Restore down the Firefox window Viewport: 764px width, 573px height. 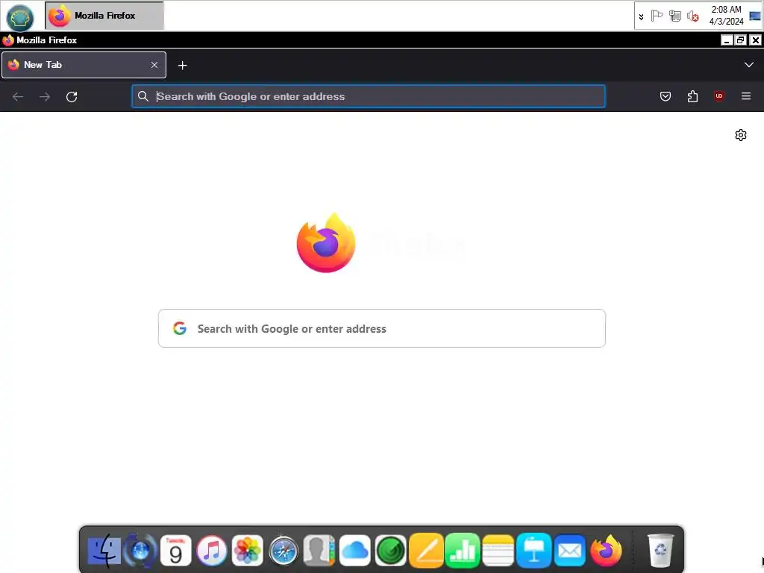click(x=741, y=40)
